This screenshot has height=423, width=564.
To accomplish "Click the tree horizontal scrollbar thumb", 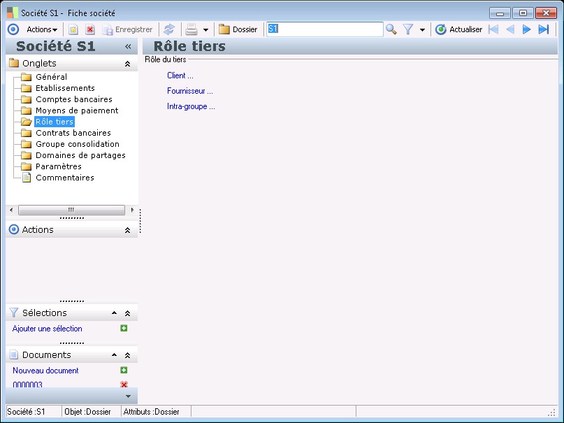I will click(x=71, y=210).
